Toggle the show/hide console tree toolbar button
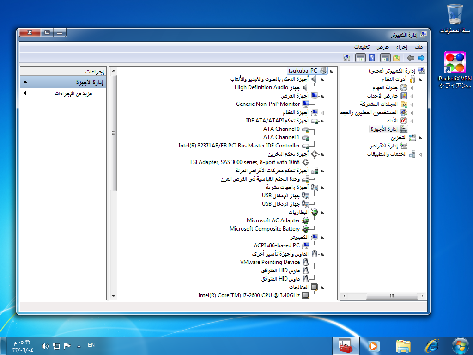473x355 pixels. click(x=385, y=58)
